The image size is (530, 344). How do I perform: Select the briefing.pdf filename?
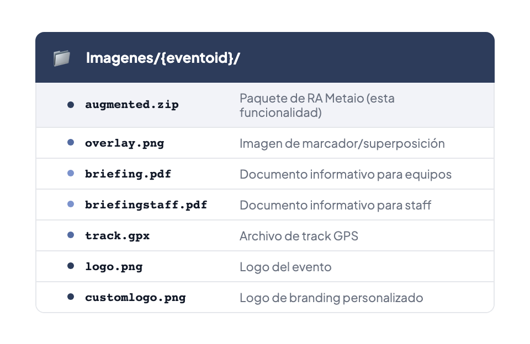tap(128, 174)
